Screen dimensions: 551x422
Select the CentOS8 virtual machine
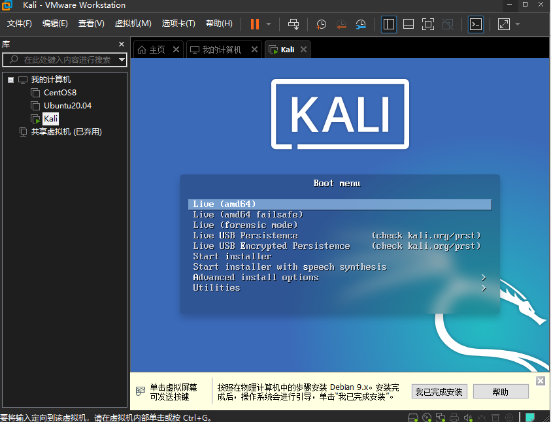(59, 93)
